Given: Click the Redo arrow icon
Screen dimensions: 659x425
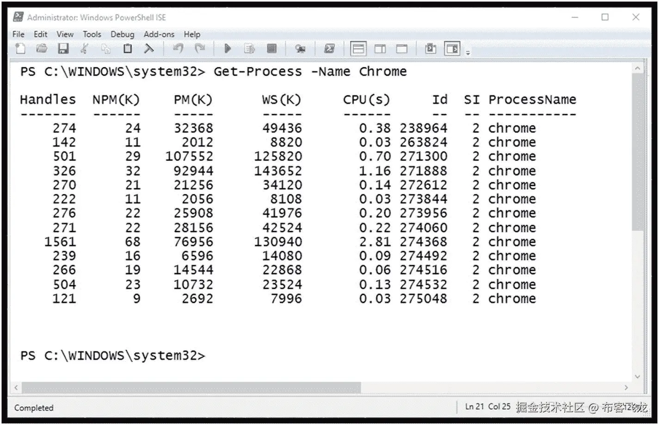Looking at the screenshot, I should click(200, 48).
